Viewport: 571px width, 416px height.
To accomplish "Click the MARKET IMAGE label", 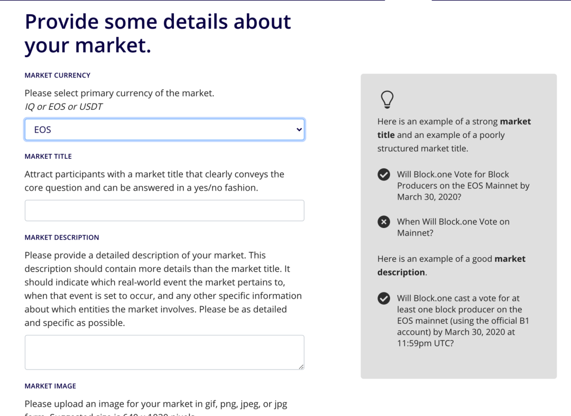I will 50,386.
